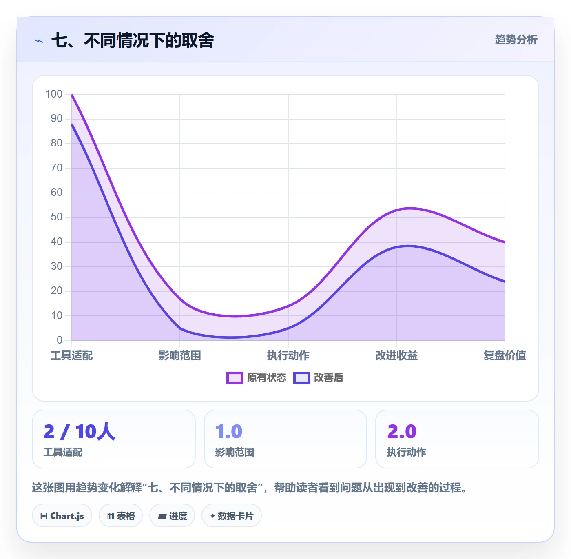Click the description sentence starting with 这张图用趋势变化
The image size is (571, 559).
tap(250, 488)
